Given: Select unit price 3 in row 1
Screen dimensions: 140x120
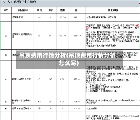Looking at the screenshot, I should [x=50, y=17].
